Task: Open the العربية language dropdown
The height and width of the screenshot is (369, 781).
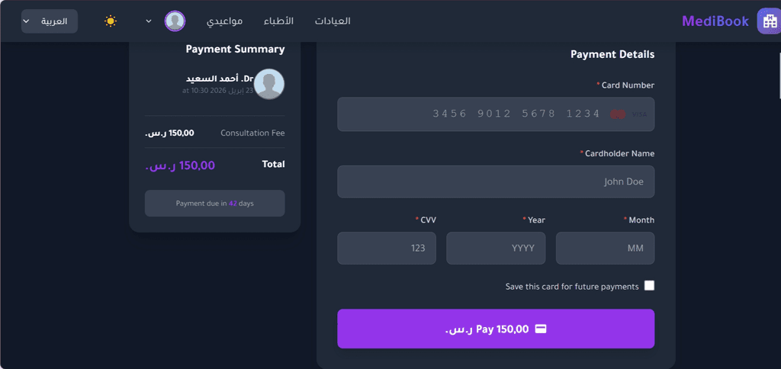Action: pyautogui.click(x=50, y=21)
